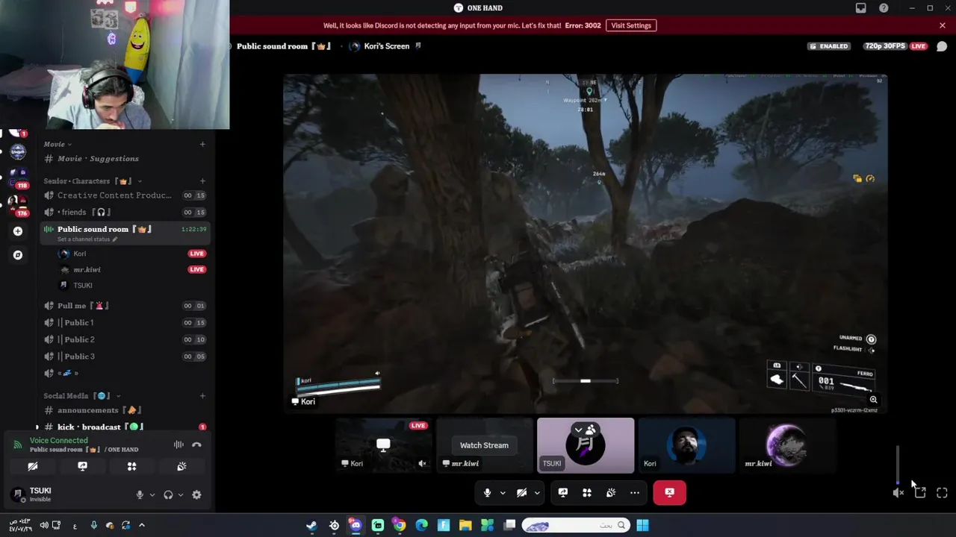Open output device options arrow by headphones
The width and height of the screenshot is (956, 537).
pos(180,494)
